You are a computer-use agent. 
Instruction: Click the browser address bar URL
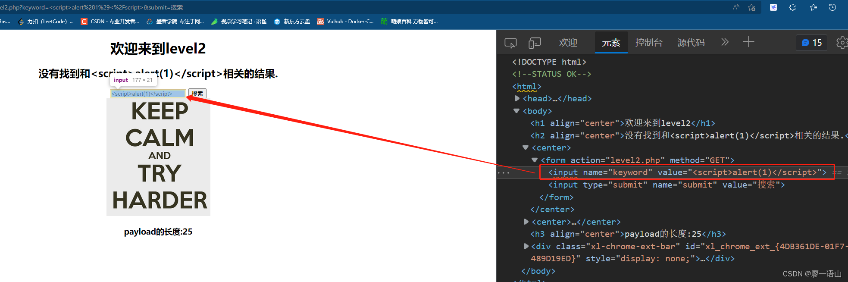click(x=91, y=7)
